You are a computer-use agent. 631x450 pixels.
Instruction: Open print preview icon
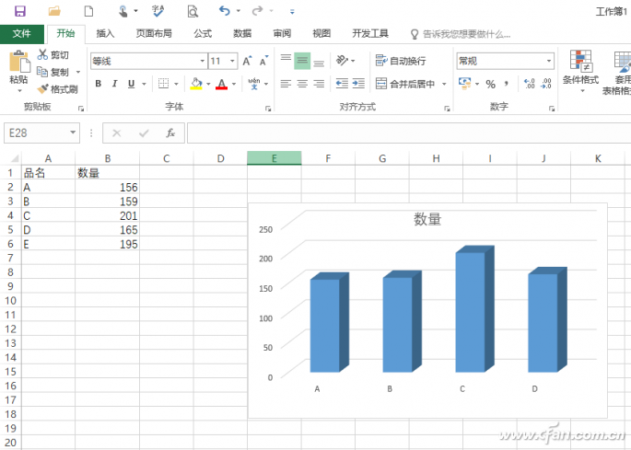(193, 11)
